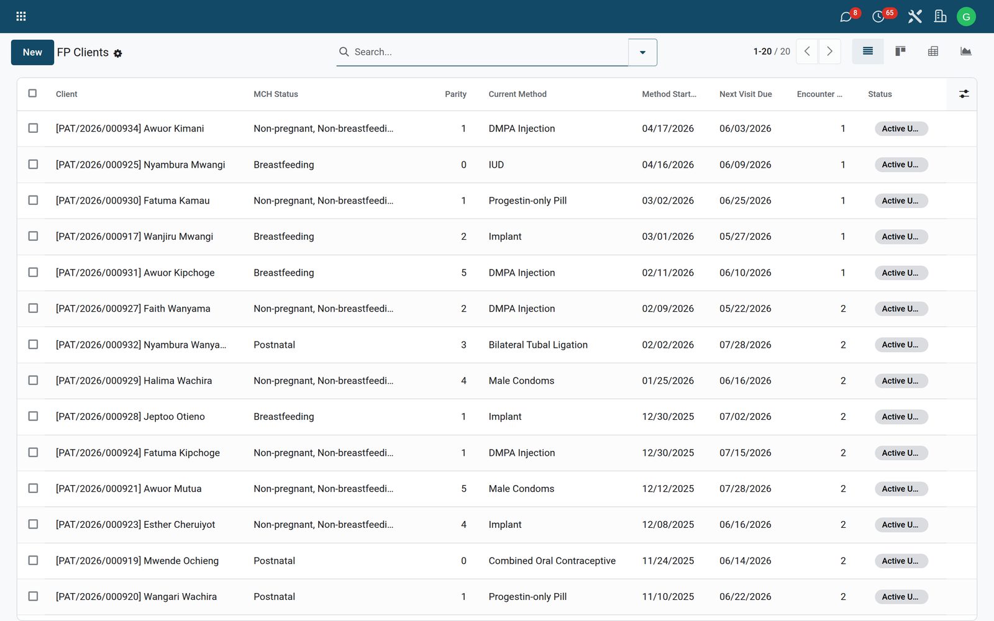This screenshot has width=994, height=621.
Task: Click the New button
Action: tap(32, 52)
